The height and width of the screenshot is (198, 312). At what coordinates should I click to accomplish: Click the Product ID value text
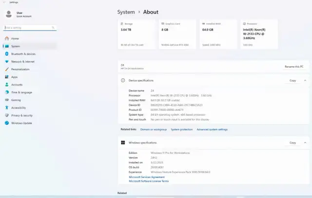tap(167, 110)
